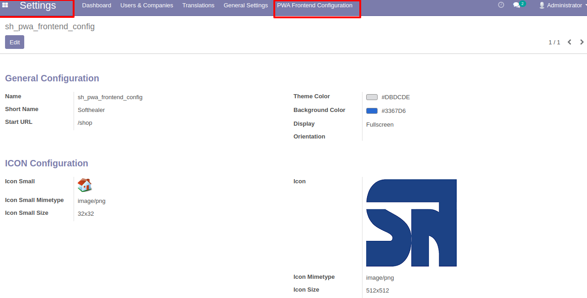
Task: Click the large SH logo icon image
Action: (411, 223)
